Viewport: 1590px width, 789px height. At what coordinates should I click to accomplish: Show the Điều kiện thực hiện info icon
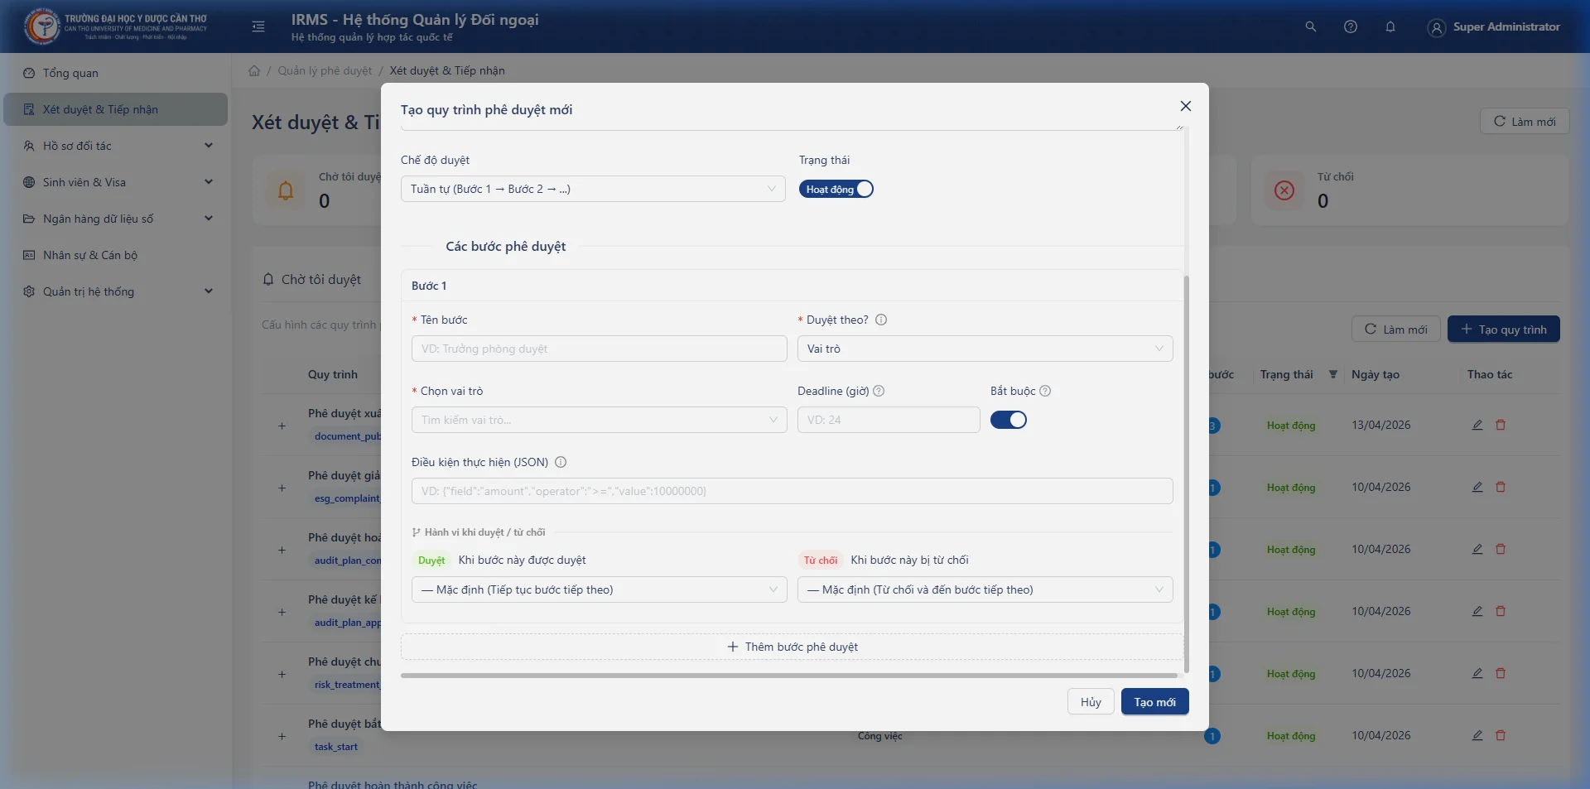point(561,462)
